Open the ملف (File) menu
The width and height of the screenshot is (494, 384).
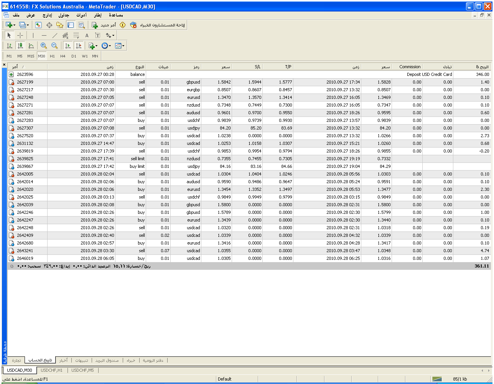click(16, 15)
